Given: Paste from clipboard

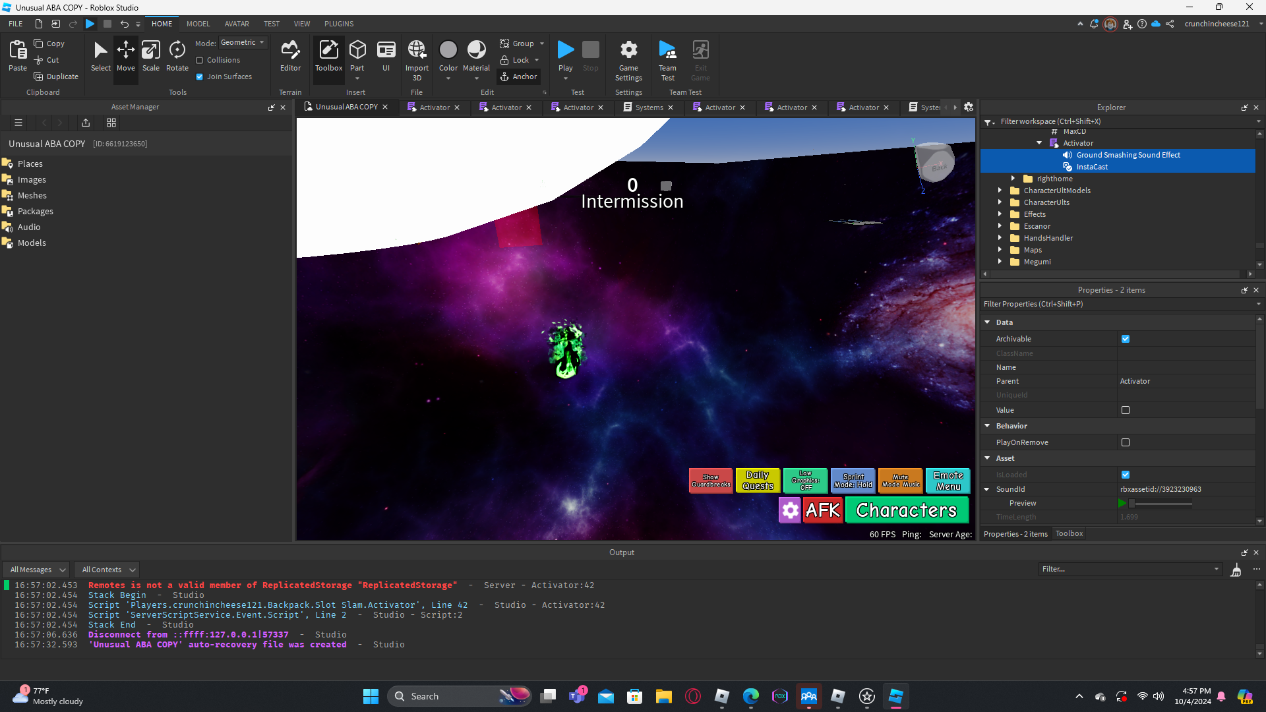Looking at the screenshot, I should tap(18, 55).
